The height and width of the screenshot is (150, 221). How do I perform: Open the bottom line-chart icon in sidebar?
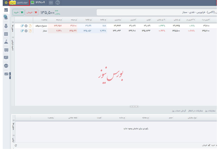coord(6,74)
